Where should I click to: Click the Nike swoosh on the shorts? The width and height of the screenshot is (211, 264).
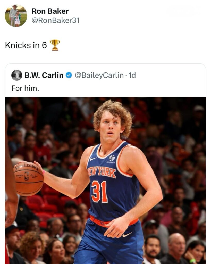pyautogui.click(x=127, y=235)
